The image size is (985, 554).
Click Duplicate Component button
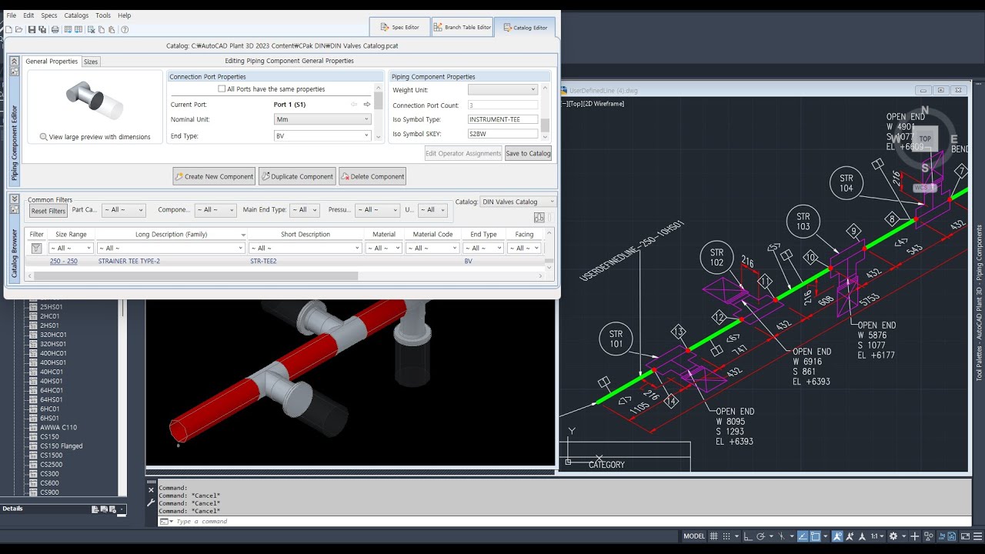click(x=297, y=176)
